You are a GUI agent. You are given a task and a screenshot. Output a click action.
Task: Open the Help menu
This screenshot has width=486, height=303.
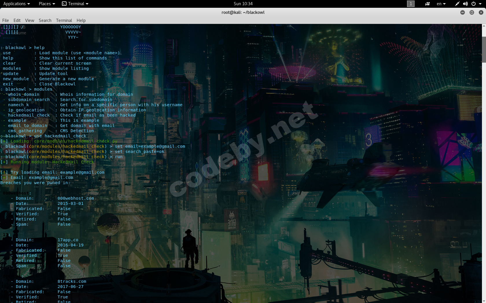81,20
